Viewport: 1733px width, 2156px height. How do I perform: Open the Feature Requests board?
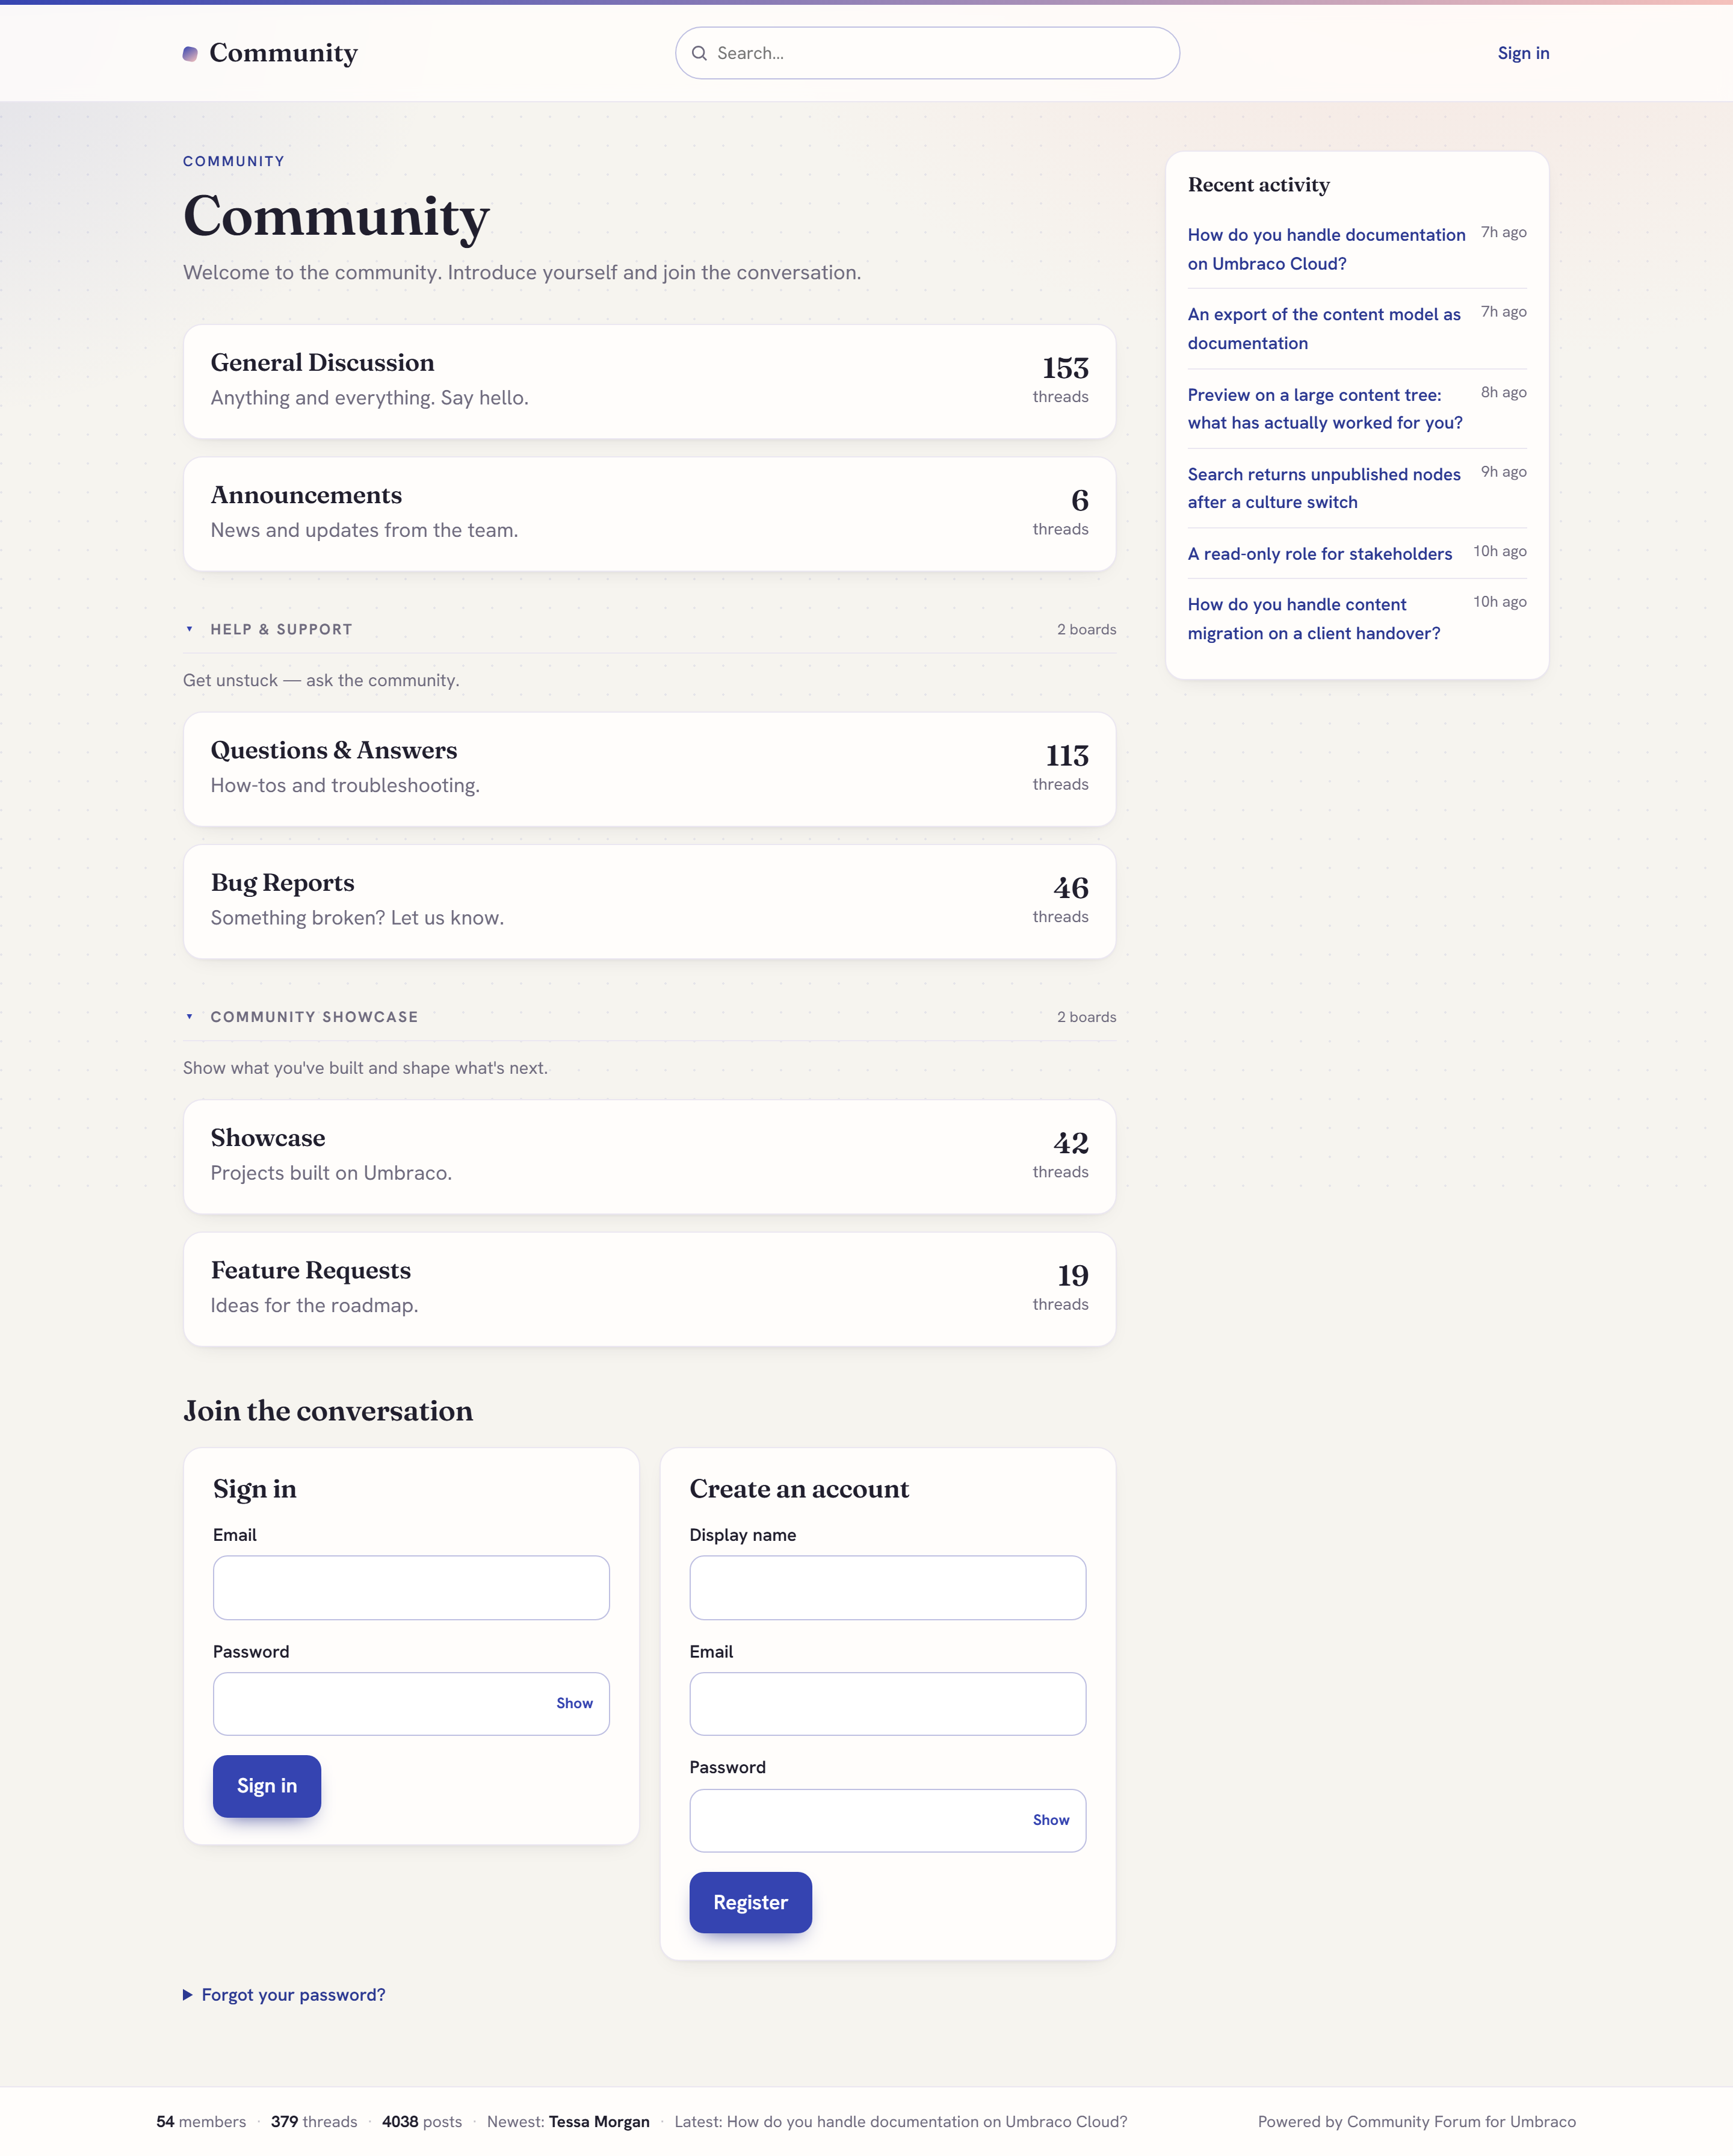[649, 1289]
